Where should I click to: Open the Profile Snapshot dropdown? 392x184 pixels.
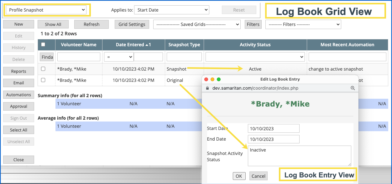[x=46, y=10]
